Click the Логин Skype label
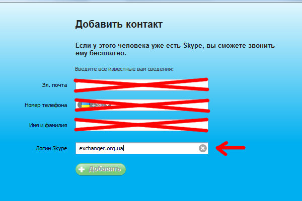 [51, 148]
